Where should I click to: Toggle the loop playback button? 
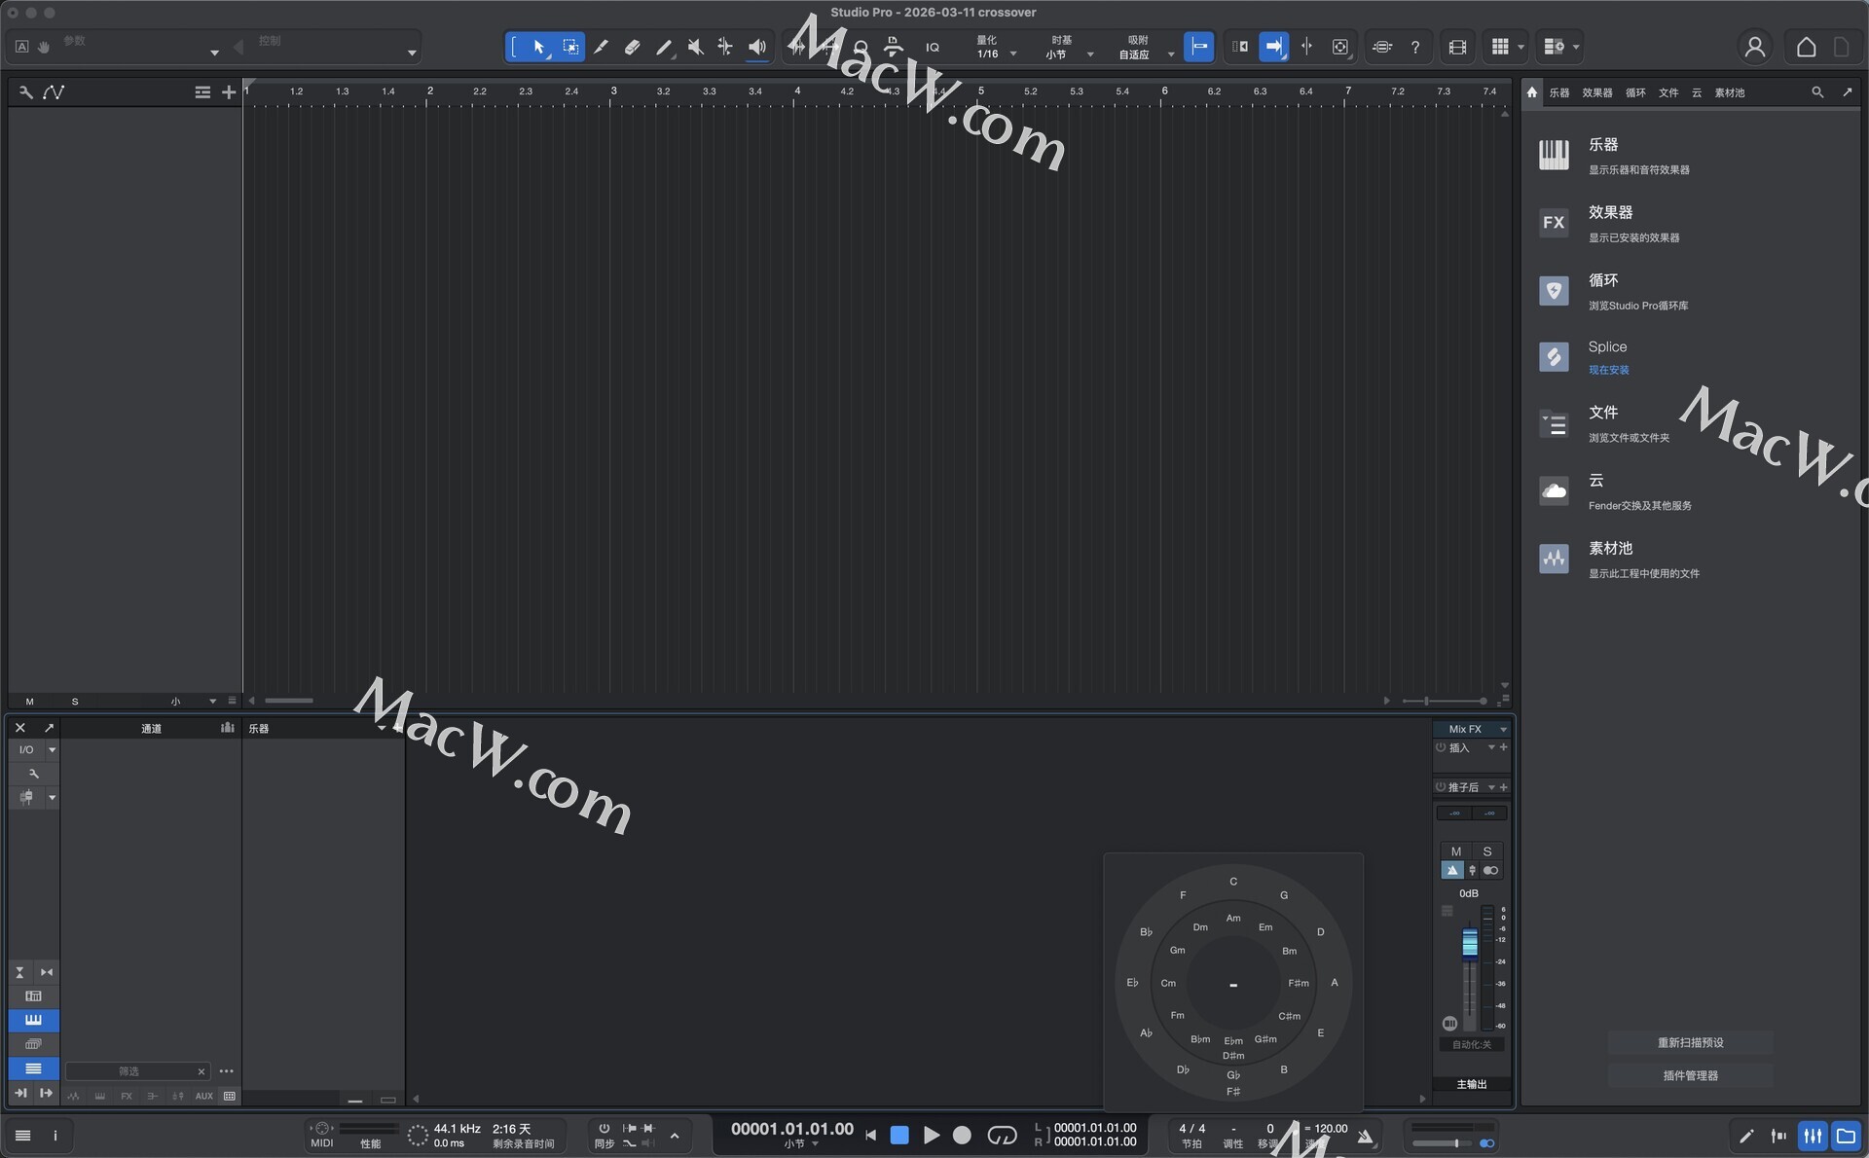pyautogui.click(x=1002, y=1136)
